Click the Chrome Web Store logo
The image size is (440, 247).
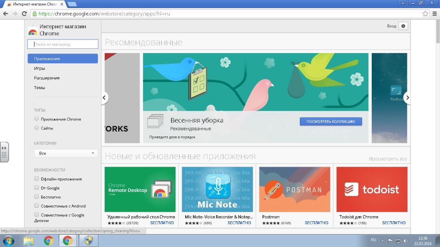(33, 31)
